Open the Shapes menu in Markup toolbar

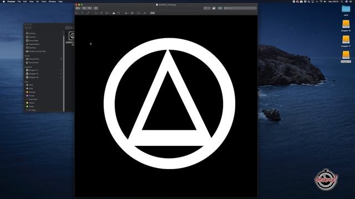96,13
